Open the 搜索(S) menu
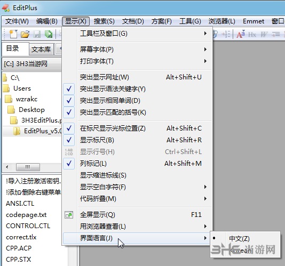285x266 pixels. tap(104, 21)
